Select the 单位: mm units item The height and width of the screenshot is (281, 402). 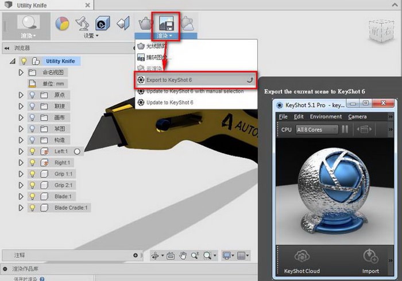53,84
